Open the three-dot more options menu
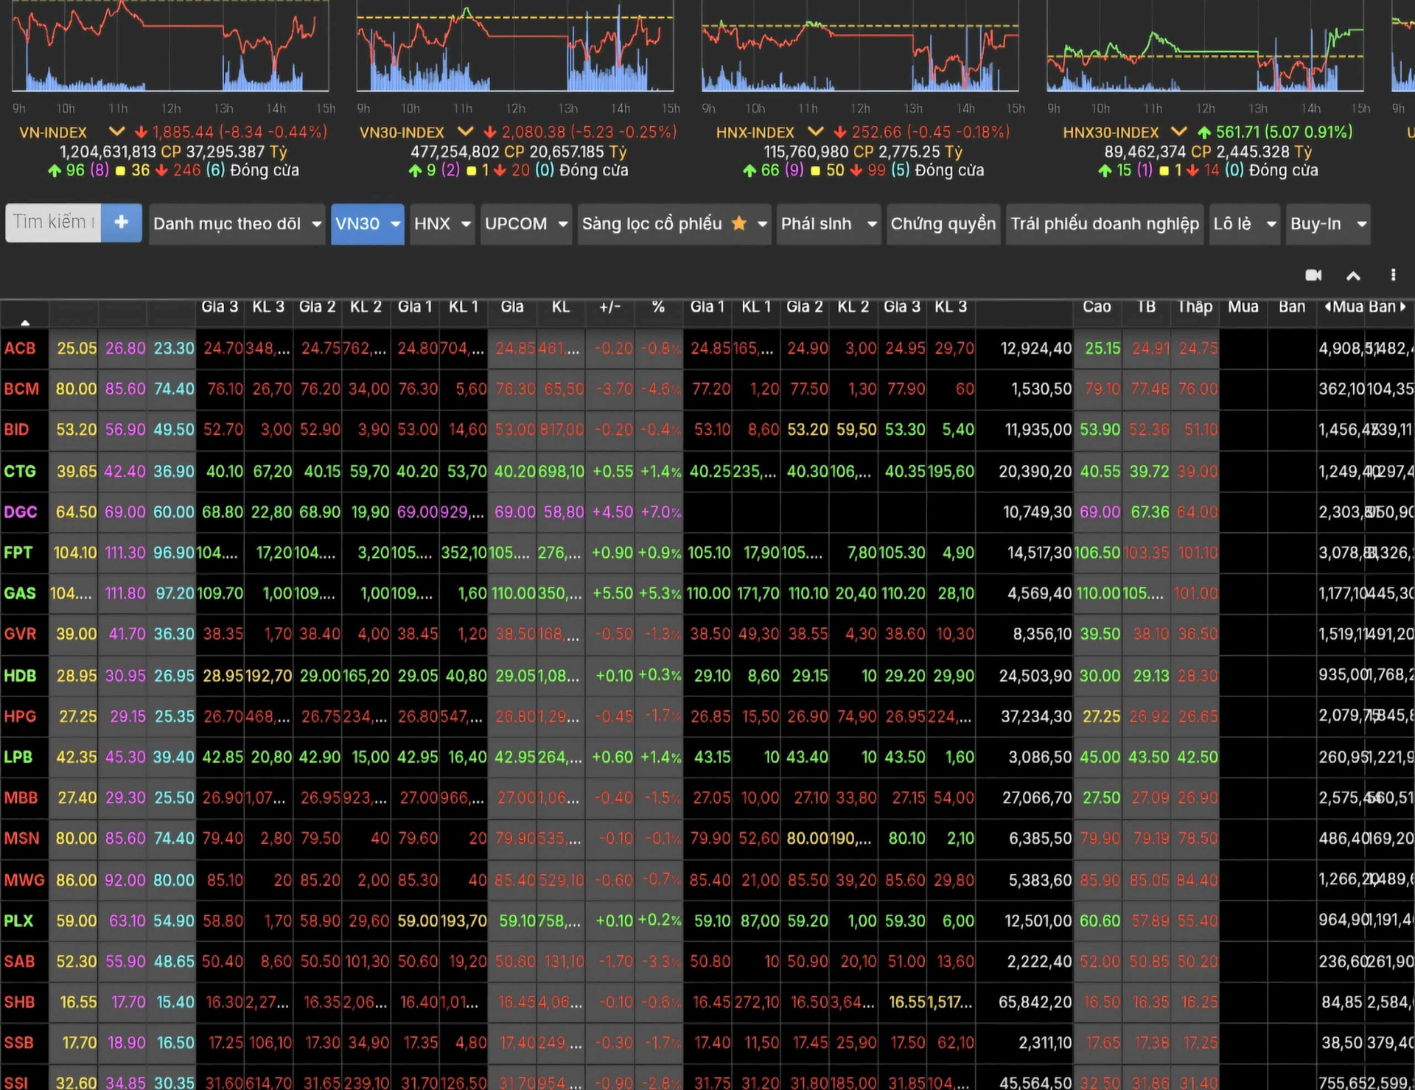Viewport: 1415px width, 1090px height. pos(1393,275)
